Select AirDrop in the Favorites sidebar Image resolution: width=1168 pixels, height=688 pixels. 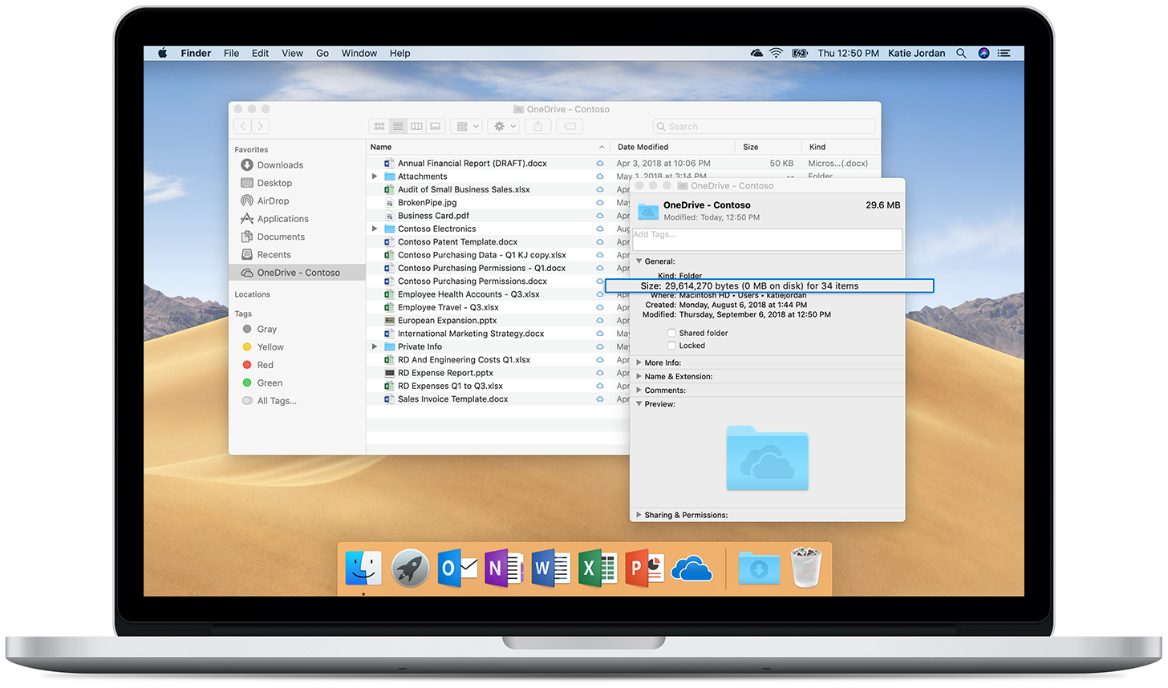tap(274, 200)
